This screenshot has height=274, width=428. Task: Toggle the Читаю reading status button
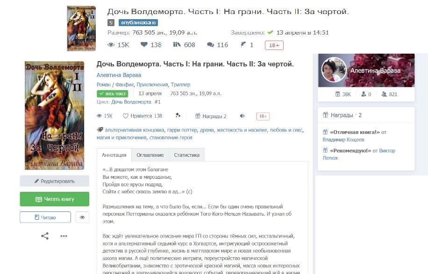click(x=45, y=218)
